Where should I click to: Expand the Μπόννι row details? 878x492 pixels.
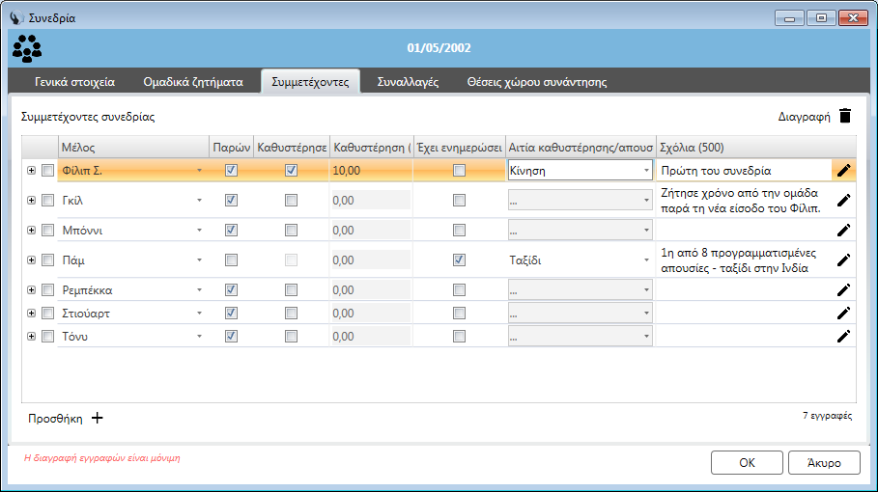point(31,230)
